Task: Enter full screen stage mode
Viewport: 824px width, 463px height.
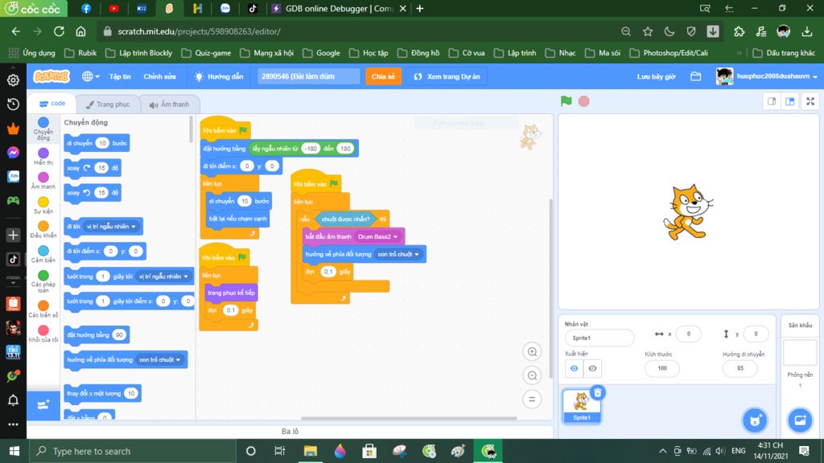Action: pyautogui.click(x=809, y=101)
